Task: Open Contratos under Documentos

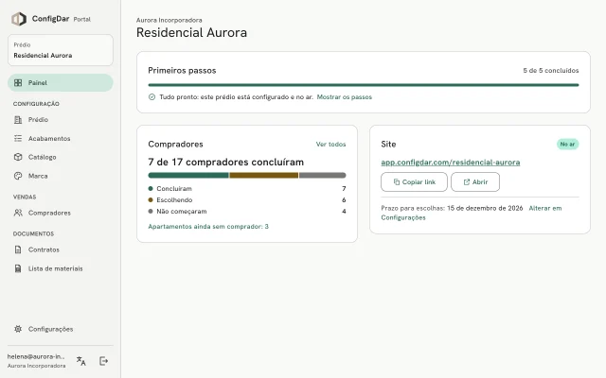Action: (61, 249)
